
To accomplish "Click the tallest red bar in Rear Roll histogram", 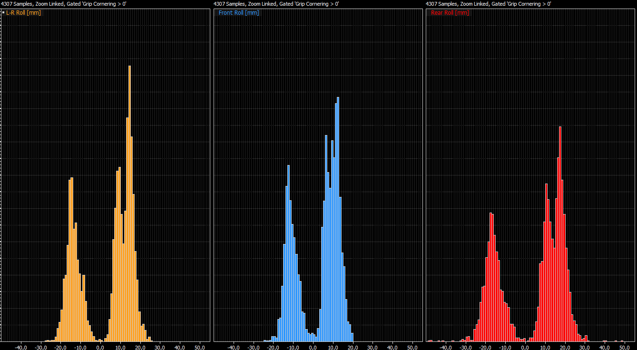I will pyautogui.click(x=560, y=234).
